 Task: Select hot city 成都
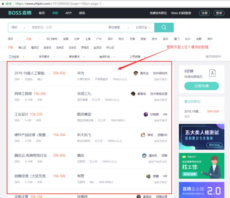point(199,39)
